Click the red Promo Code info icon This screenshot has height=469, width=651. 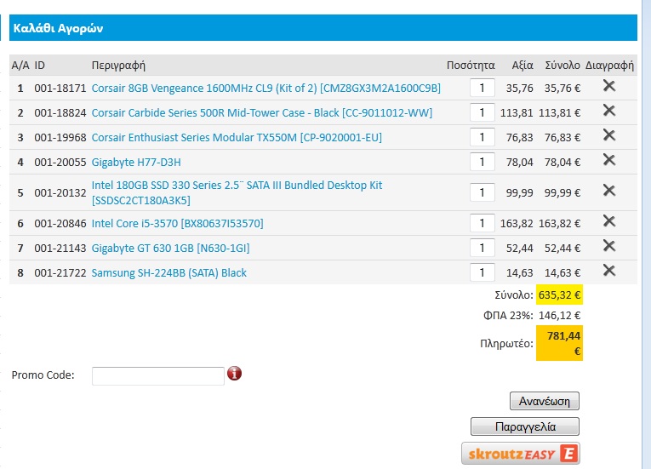click(234, 374)
